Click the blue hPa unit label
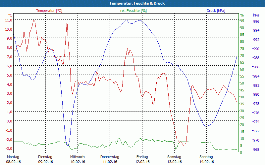Image resolution: width=265 pixels, height=165 pixels. coord(256,15)
